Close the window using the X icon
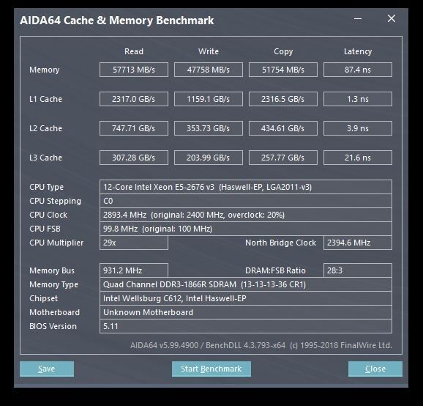423x406 pixels. tap(392, 18)
